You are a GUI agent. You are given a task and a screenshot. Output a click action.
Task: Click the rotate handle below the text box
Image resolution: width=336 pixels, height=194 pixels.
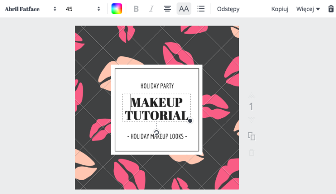click(x=156, y=133)
